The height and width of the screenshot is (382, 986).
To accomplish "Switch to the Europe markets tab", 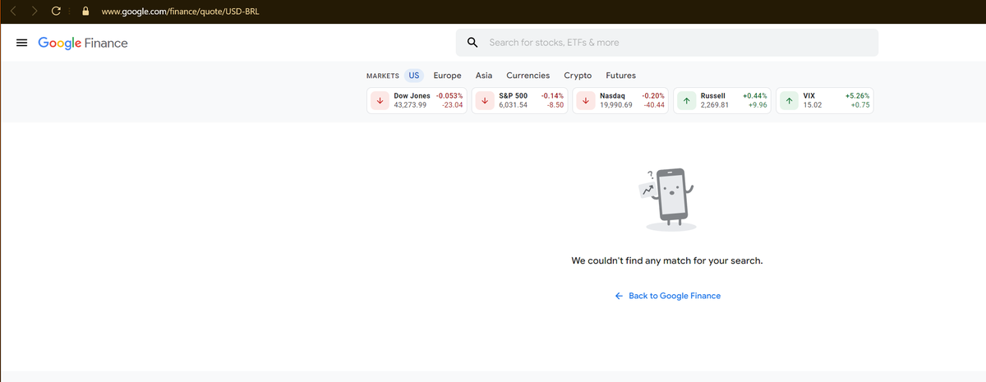I will pos(447,76).
